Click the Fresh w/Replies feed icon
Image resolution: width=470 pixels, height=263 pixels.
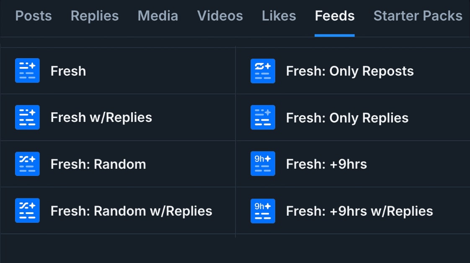[27, 117]
